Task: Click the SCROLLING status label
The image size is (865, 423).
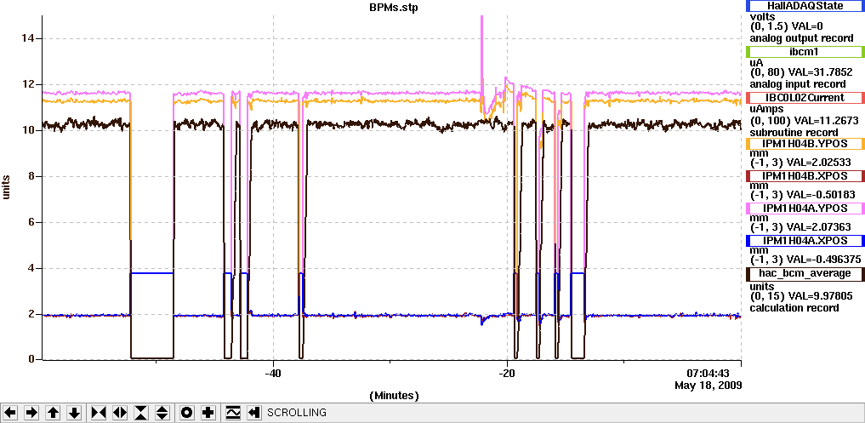Action: click(x=296, y=413)
